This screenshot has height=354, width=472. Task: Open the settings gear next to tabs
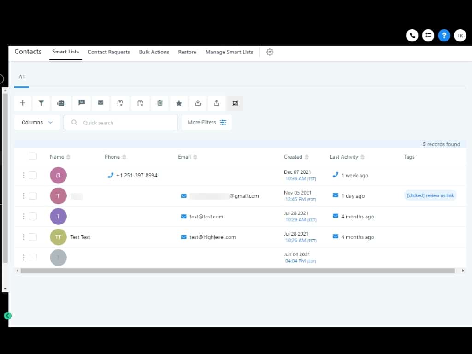(270, 52)
